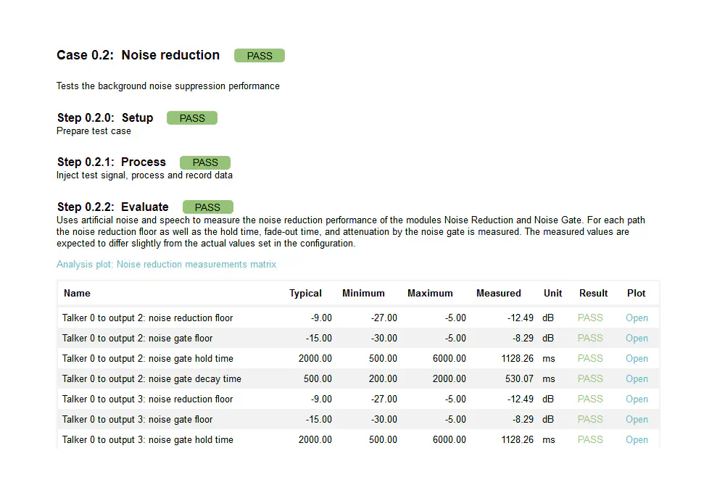This screenshot has width=725, height=493.
Task: Click the Unit column header
Action: [x=553, y=293]
